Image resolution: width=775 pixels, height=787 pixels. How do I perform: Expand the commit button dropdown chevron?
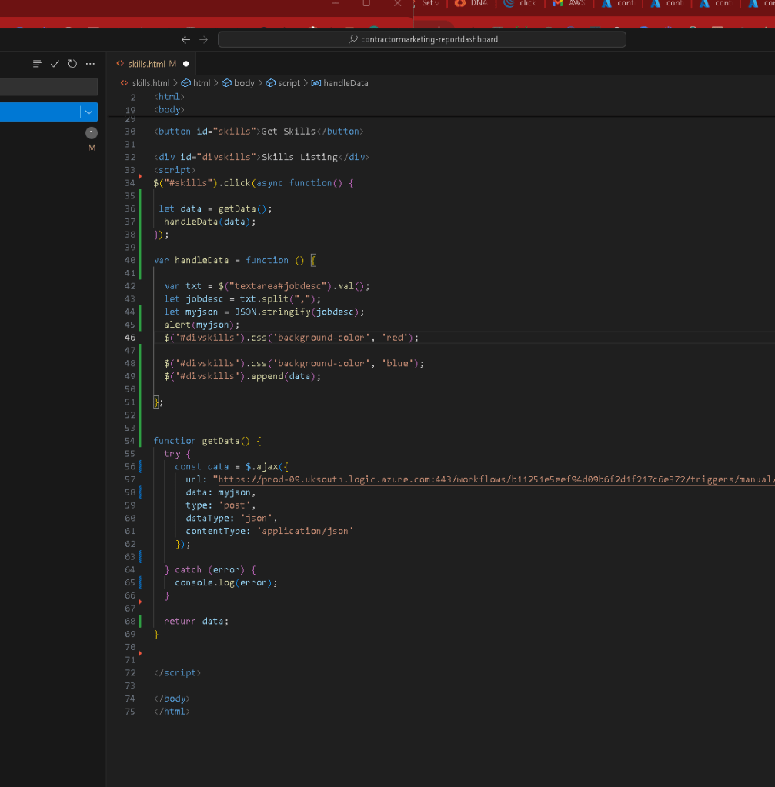tap(89, 112)
